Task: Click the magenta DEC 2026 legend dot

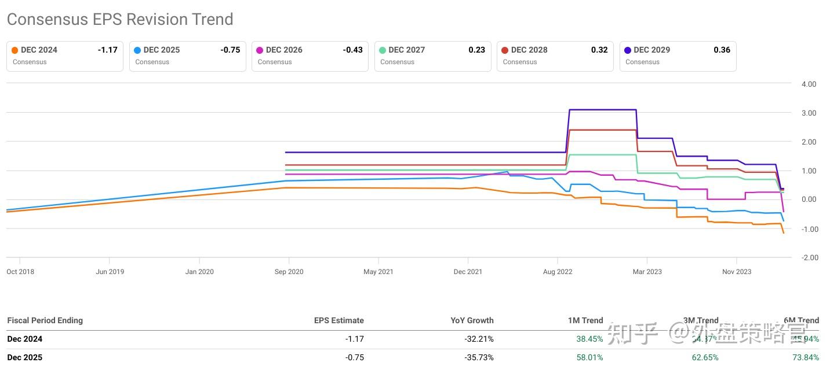Action: 260,50
